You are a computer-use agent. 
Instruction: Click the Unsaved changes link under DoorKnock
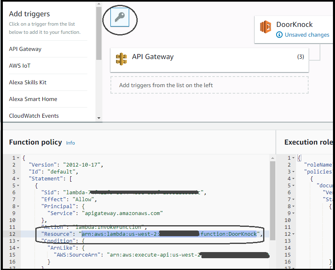(x=307, y=35)
